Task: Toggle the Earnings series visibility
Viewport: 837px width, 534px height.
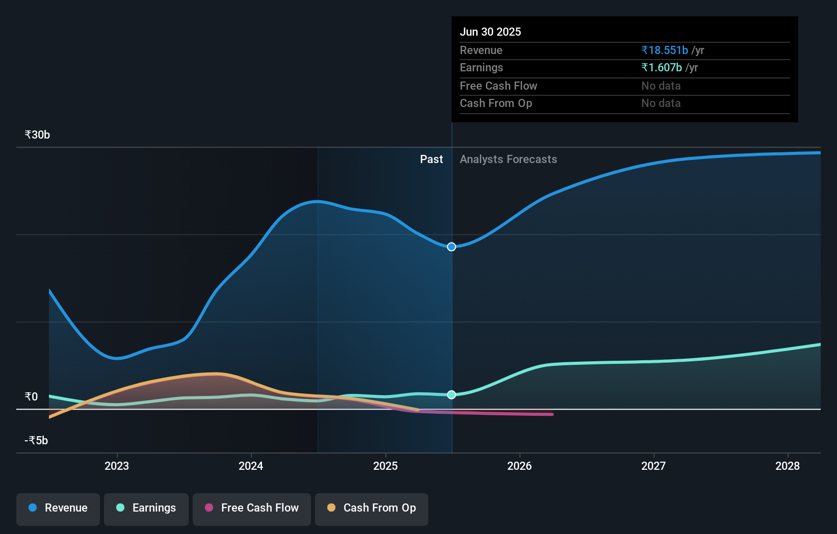Action: tap(146, 509)
